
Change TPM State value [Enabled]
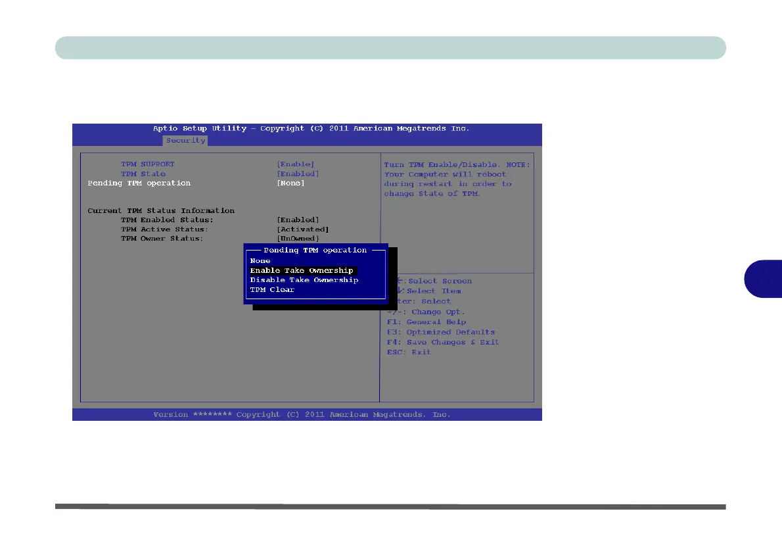tap(298, 174)
